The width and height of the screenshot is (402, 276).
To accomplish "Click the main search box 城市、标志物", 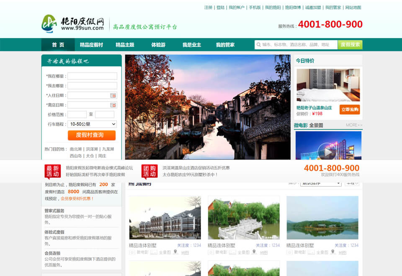I will pyautogui.click(x=296, y=45).
